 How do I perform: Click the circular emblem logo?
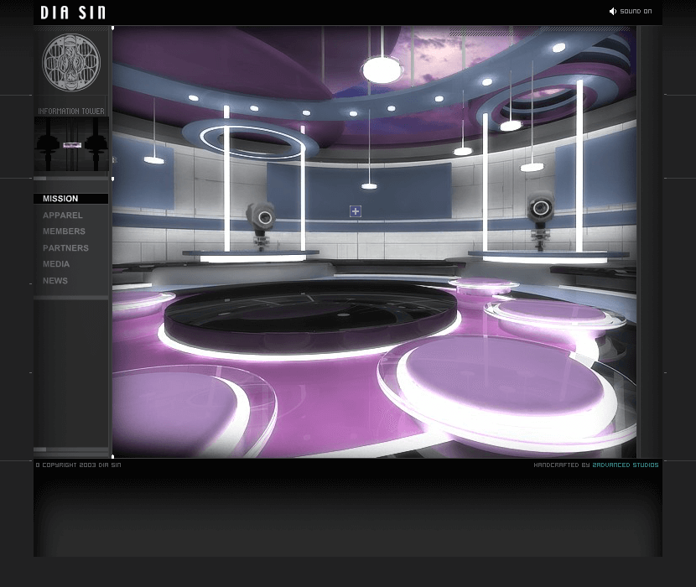(x=71, y=63)
